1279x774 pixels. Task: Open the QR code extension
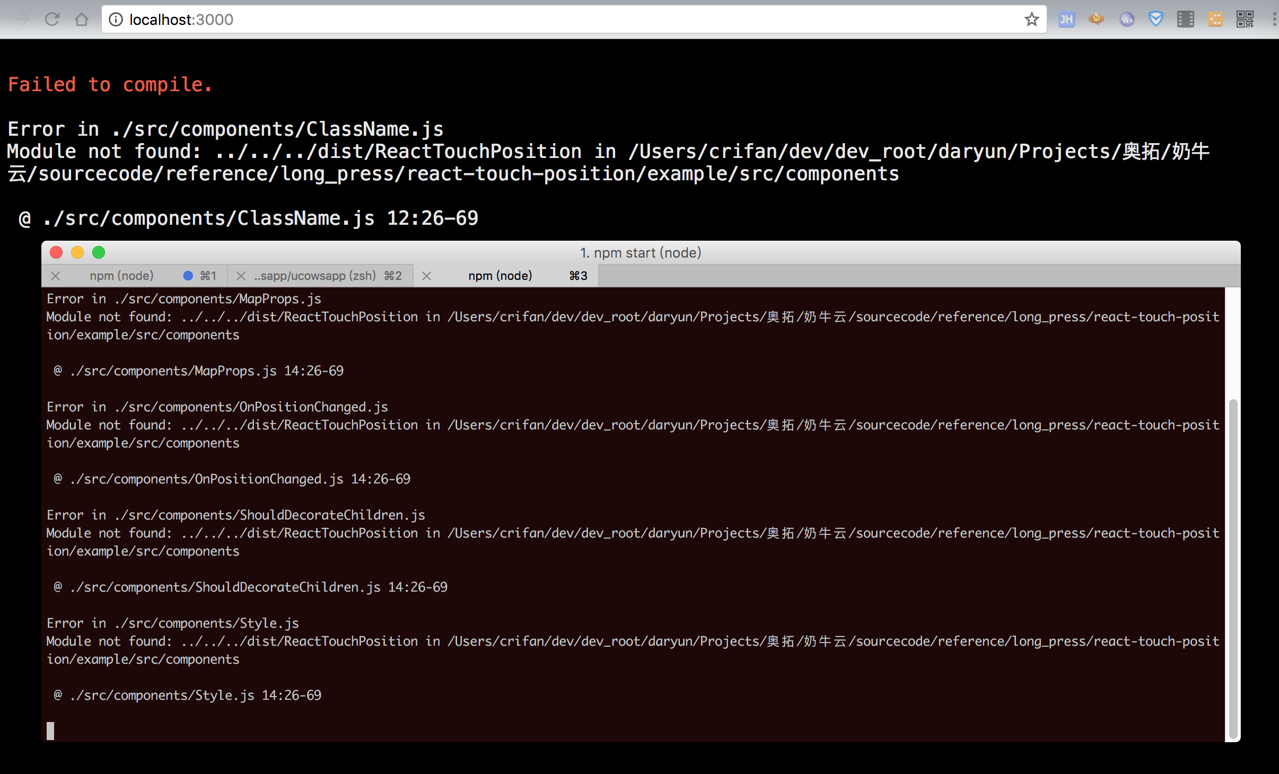point(1245,20)
